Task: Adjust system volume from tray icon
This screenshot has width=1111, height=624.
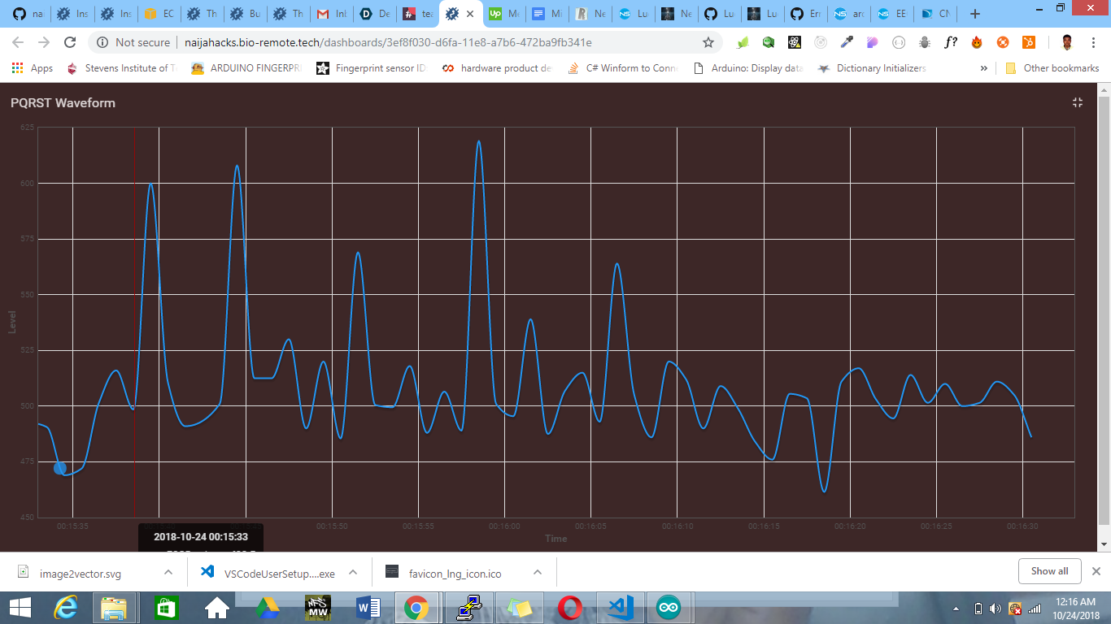Action: click(993, 608)
